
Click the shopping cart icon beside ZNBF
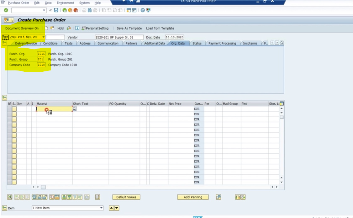coord(5,37)
